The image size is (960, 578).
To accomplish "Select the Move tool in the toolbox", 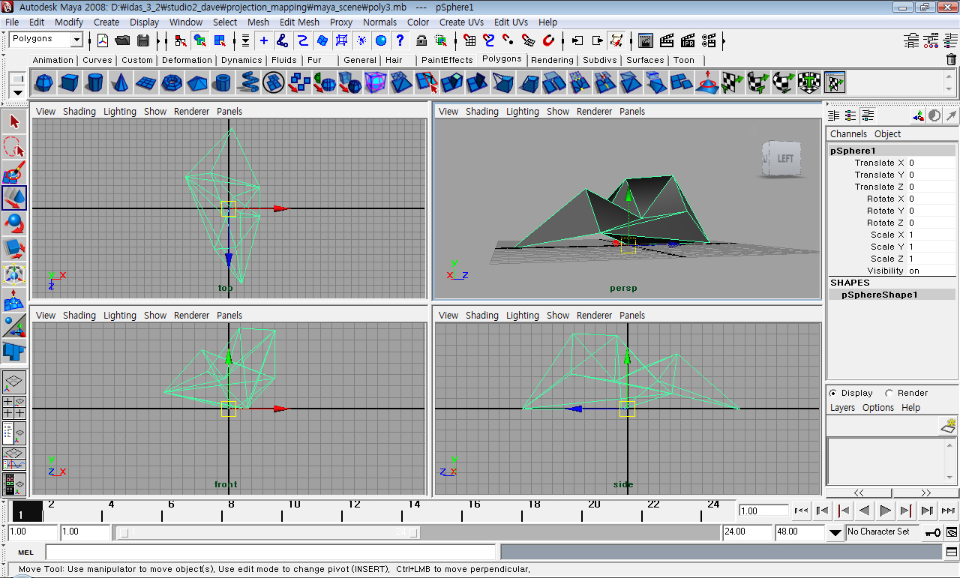I will point(13,198).
